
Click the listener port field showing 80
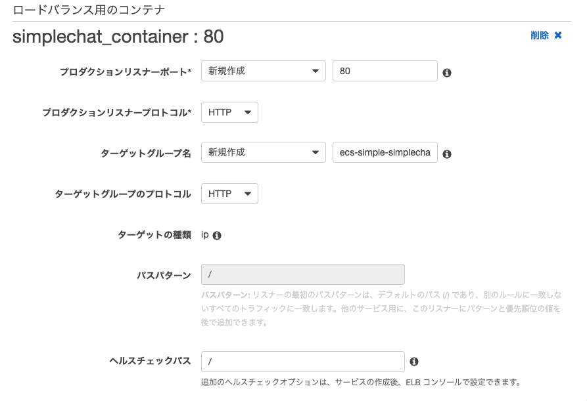[385, 71]
